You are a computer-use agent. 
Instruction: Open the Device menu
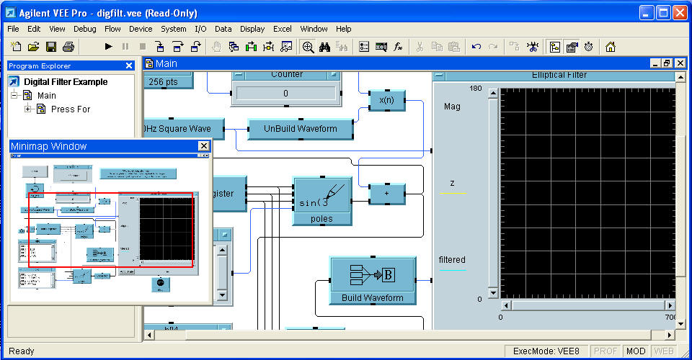coord(141,29)
